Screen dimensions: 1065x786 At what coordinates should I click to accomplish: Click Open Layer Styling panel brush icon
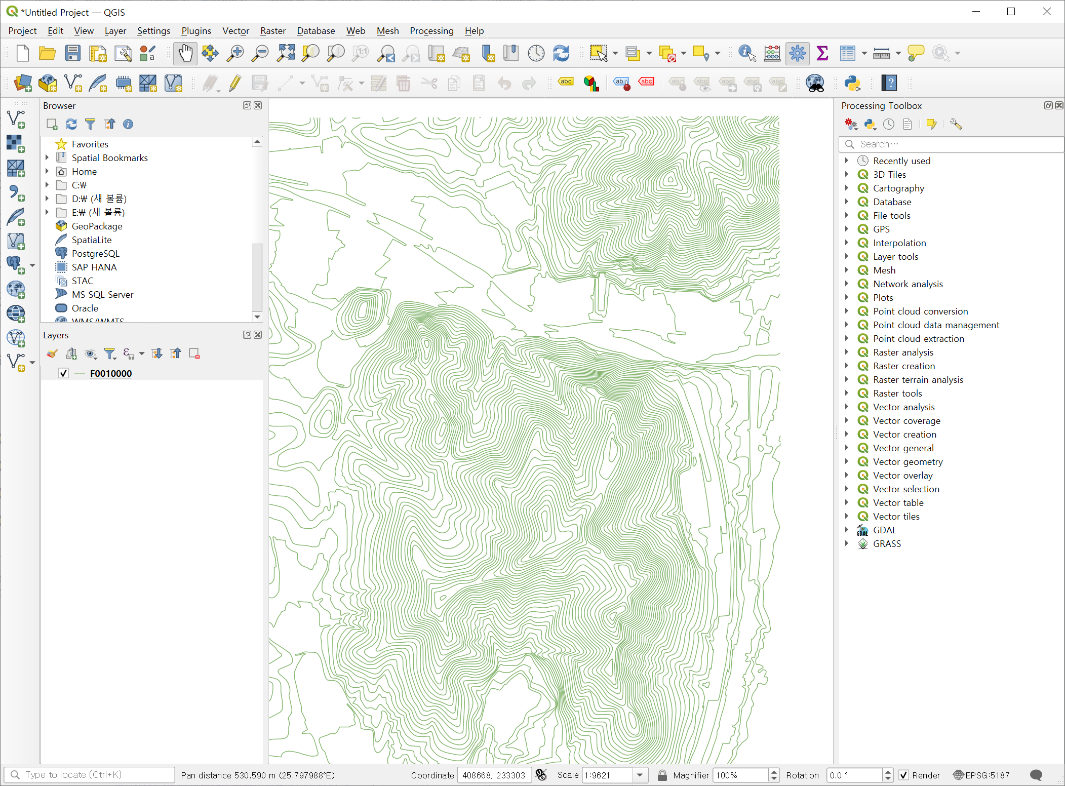52,353
